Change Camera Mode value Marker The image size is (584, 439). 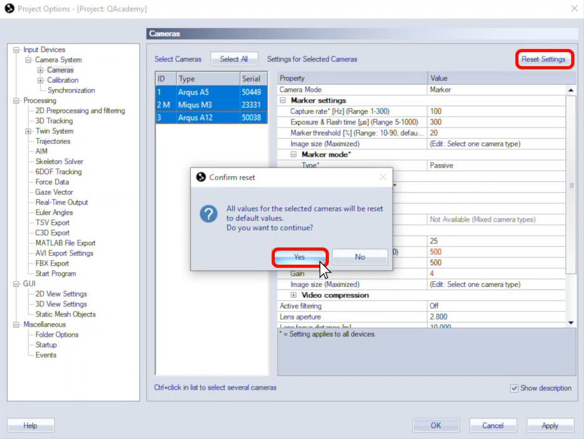(496, 90)
